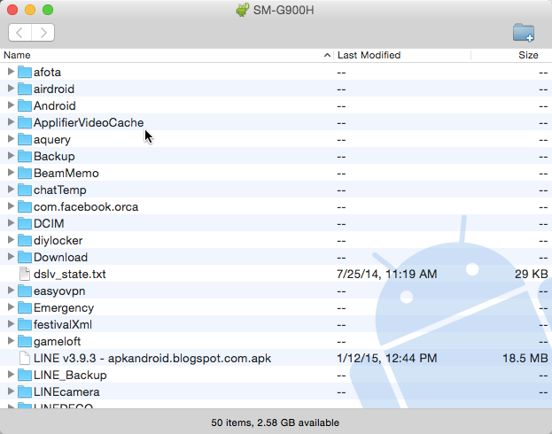Click the airdroid folder icon
The height and width of the screenshot is (434, 552).
25,89
